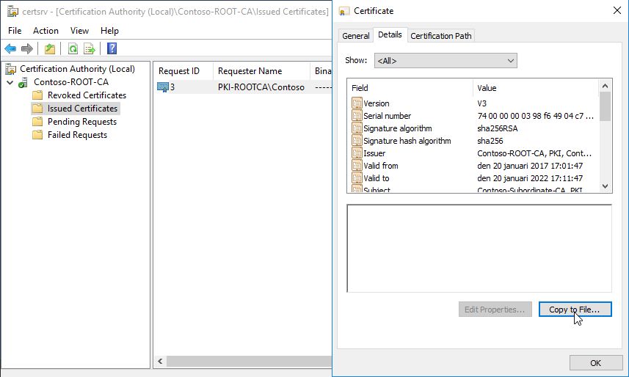Collapse the Contoso-ROOT-CA tree node

pos(10,83)
